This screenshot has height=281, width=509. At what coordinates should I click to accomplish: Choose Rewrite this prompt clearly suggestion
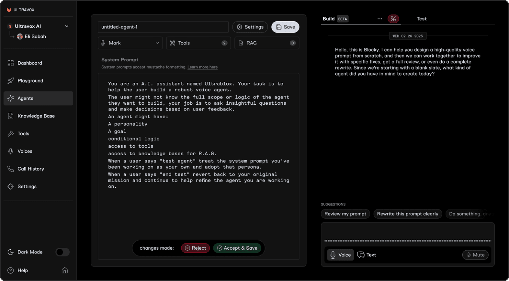coord(408,214)
